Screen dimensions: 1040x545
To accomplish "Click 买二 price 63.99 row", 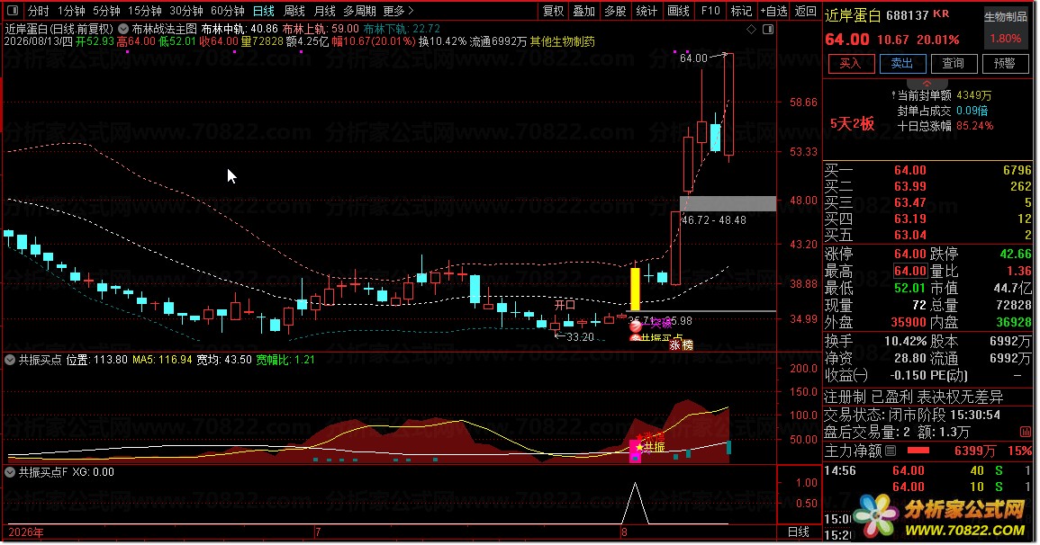I will (x=927, y=186).
